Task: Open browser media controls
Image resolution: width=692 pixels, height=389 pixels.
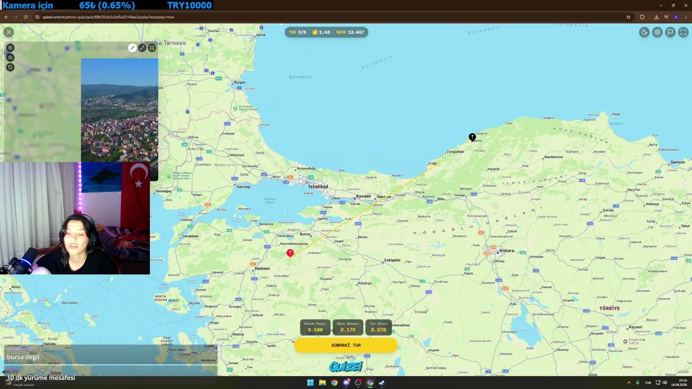Action: [x=666, y=17]
